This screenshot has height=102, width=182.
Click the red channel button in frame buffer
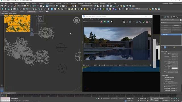tap(102, 22)
